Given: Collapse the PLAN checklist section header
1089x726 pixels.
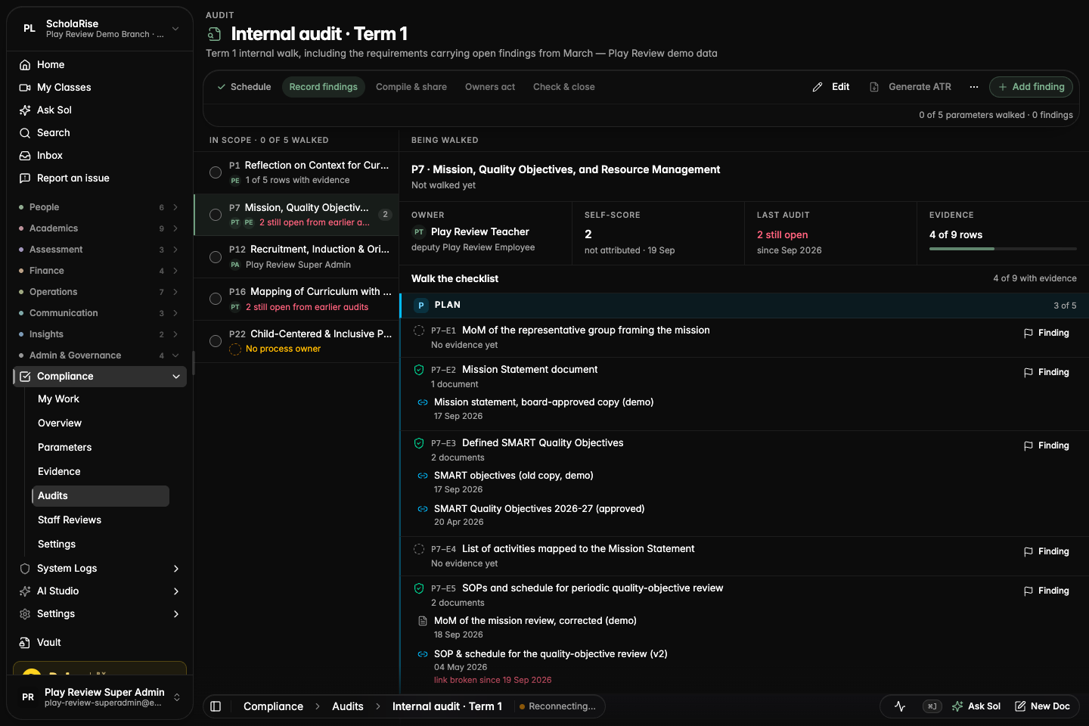Looking at the screenshot, I should click(745, 306).
